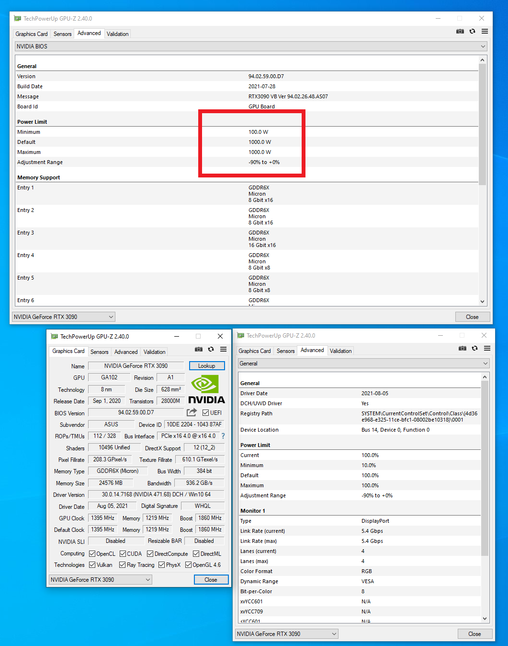Viewport: 508px width, 646px height.
Task: Toggle the DirectCompute checkbox
Action: click(x=150, y=554)
